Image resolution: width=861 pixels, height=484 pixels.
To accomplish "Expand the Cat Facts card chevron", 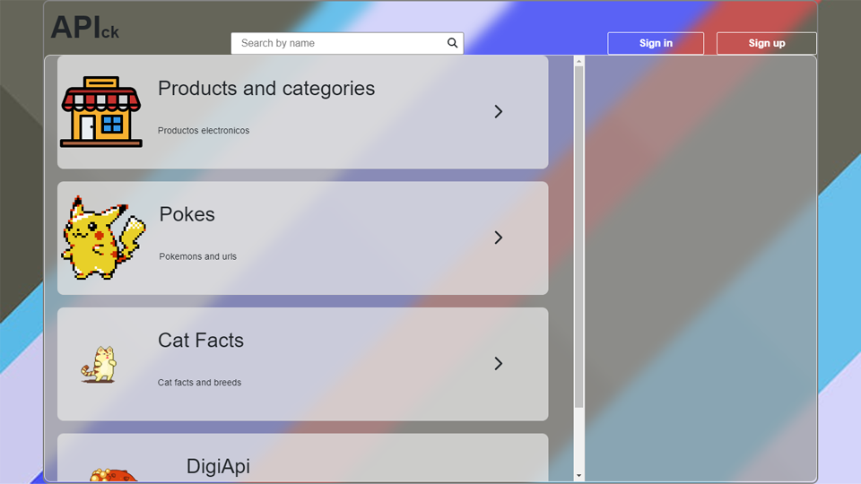I will tap(498, 363).
